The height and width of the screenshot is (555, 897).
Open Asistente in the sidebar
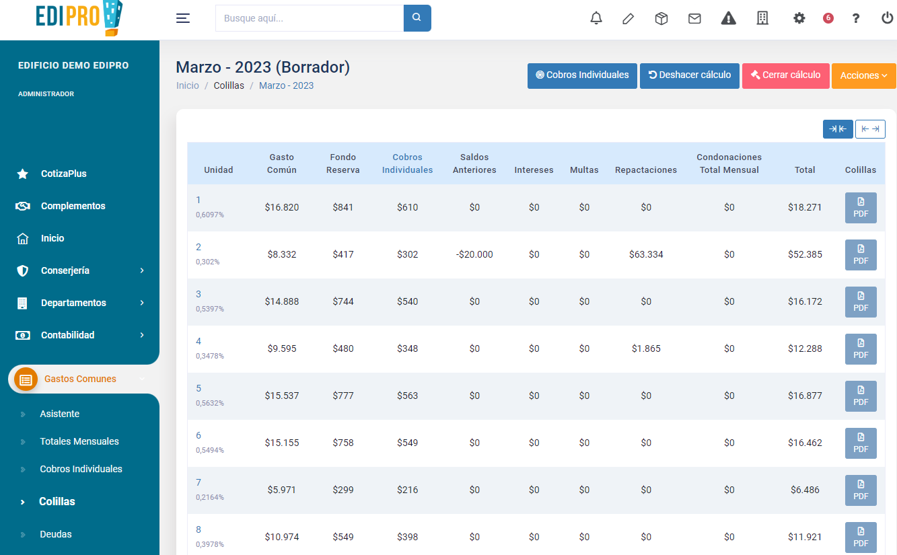point(60,414)
